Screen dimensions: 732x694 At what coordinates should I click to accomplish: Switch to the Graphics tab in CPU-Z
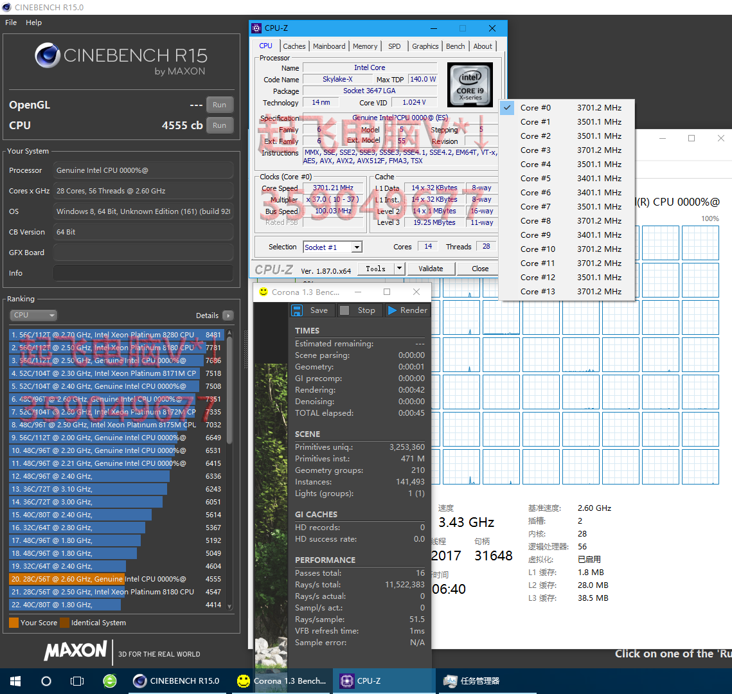point(425,46)
